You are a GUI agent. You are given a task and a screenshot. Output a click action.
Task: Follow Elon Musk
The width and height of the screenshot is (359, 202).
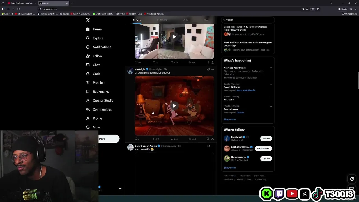click(x=266, y=139)
